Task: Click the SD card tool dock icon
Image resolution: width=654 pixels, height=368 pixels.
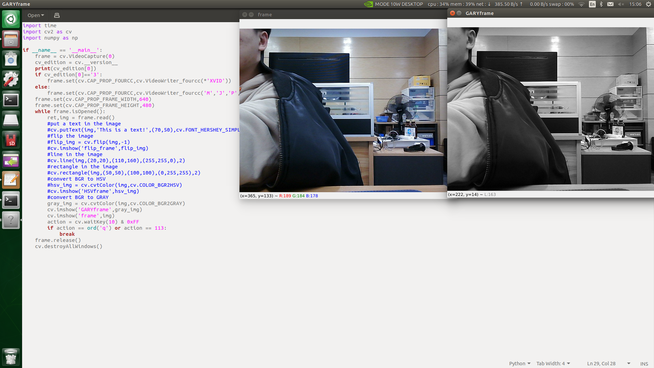Action: (11, 140)
